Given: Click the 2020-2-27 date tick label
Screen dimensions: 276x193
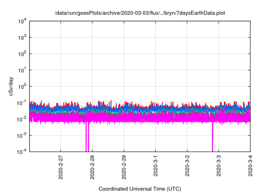Looking at the screenshot, I should pos(60,167).
